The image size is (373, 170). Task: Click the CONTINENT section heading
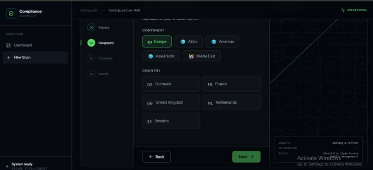pos(153,30)
